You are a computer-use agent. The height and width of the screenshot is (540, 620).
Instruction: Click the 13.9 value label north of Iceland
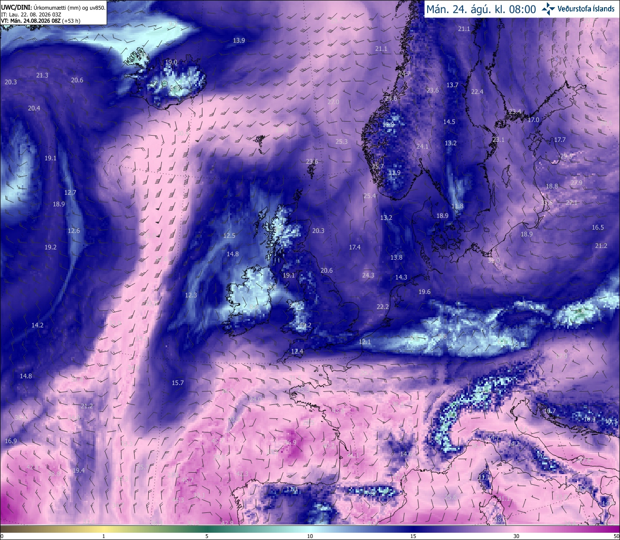point(239,41)
